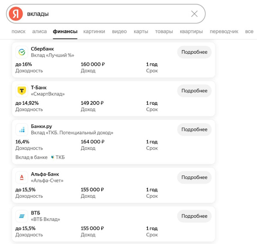Go to the «карты» tab
The image size is (257, 244).
point(141,31)
